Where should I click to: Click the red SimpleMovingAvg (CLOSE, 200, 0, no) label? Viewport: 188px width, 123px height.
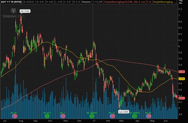125,2
